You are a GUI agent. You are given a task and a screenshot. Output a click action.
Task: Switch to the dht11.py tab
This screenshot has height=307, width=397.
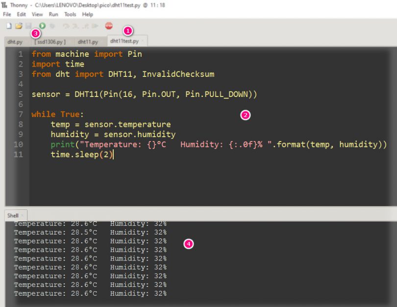coord(88,42)
